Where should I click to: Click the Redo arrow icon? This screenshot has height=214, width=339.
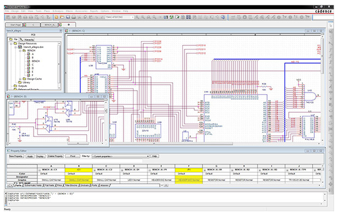coord(102,17)
